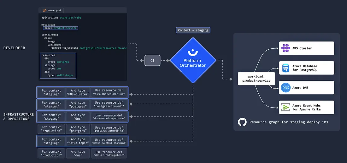Click the Azure PostgreSQL database icon

coord(286,68)
